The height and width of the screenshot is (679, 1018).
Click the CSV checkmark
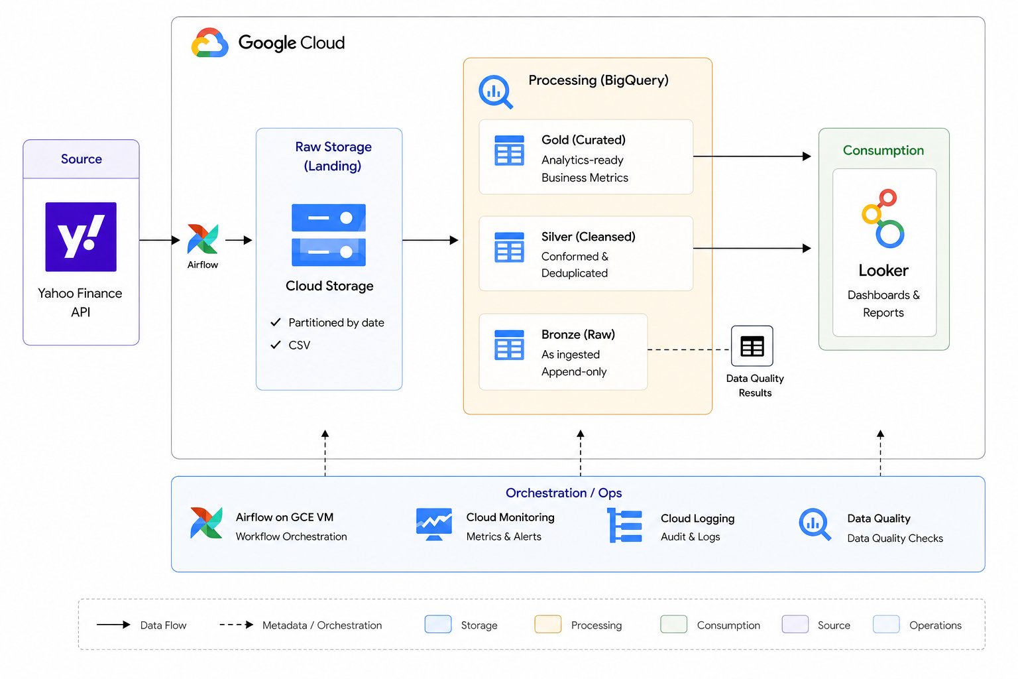276,345
